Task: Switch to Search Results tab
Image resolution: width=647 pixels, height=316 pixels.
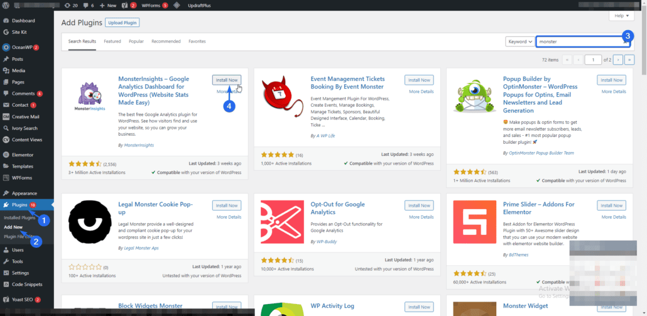Action: (82, 41)
